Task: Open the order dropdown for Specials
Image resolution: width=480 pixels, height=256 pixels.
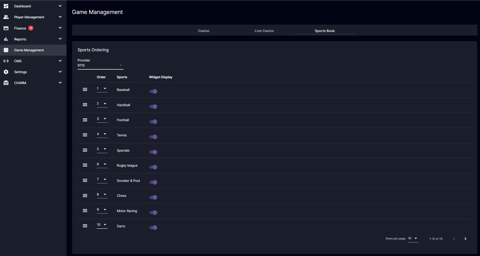Action: pyautogui.click(x=102, y=149)
